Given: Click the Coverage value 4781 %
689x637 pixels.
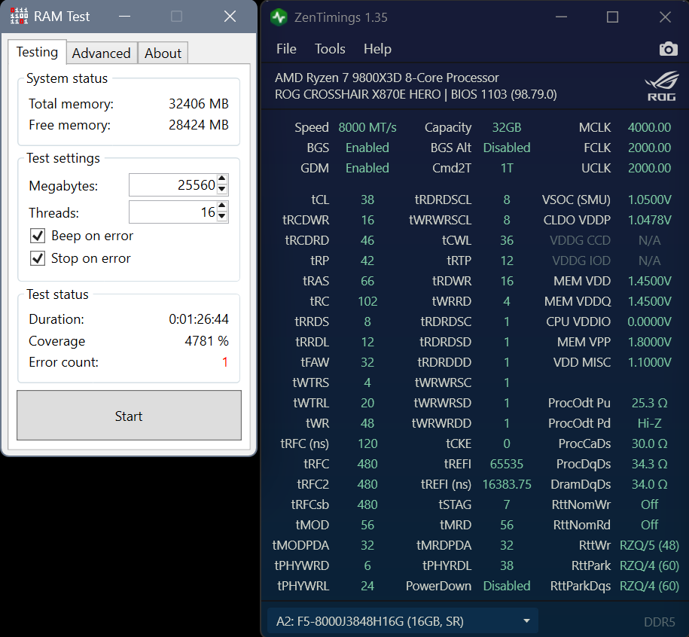Looking at the screenshot, I should [206, 341].
